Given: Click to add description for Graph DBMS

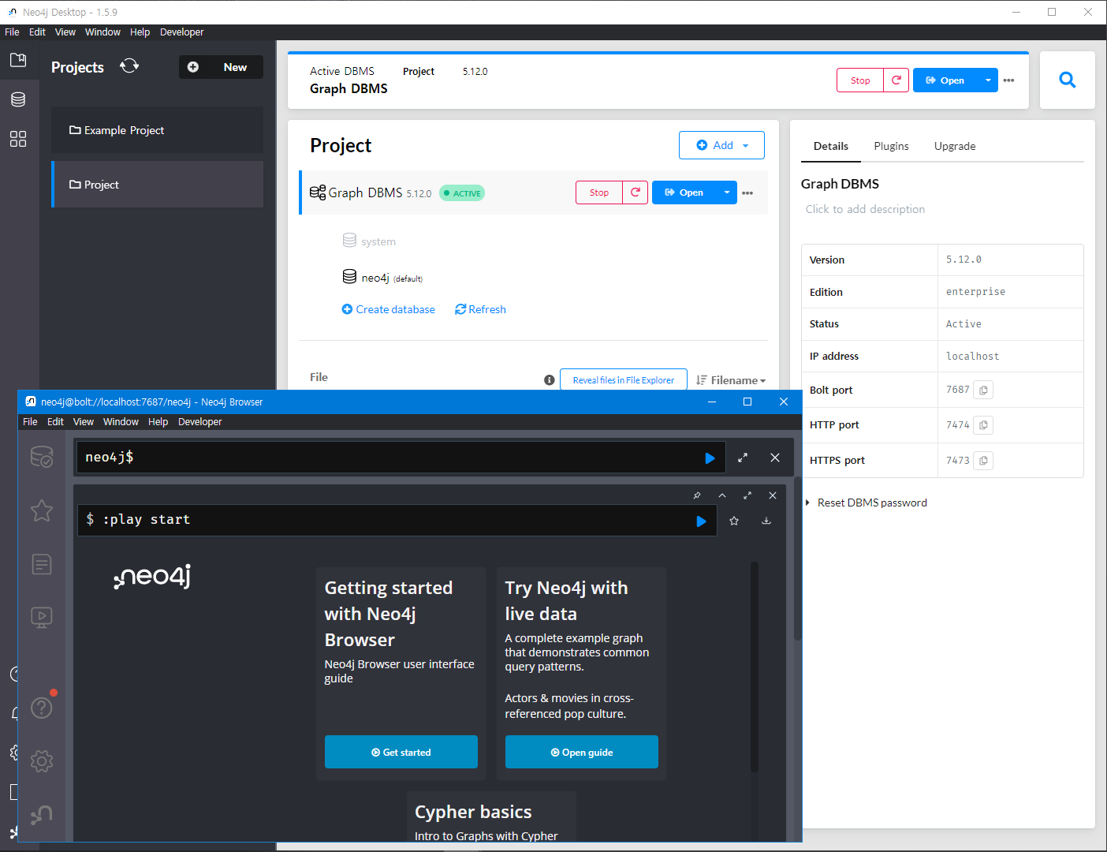Looking at the screenshot, I should 865,209.
